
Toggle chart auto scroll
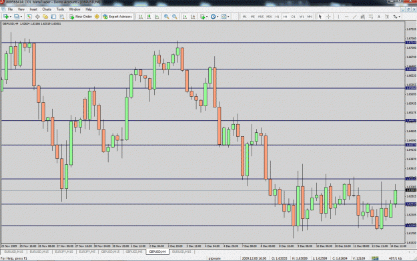(185, 17)
